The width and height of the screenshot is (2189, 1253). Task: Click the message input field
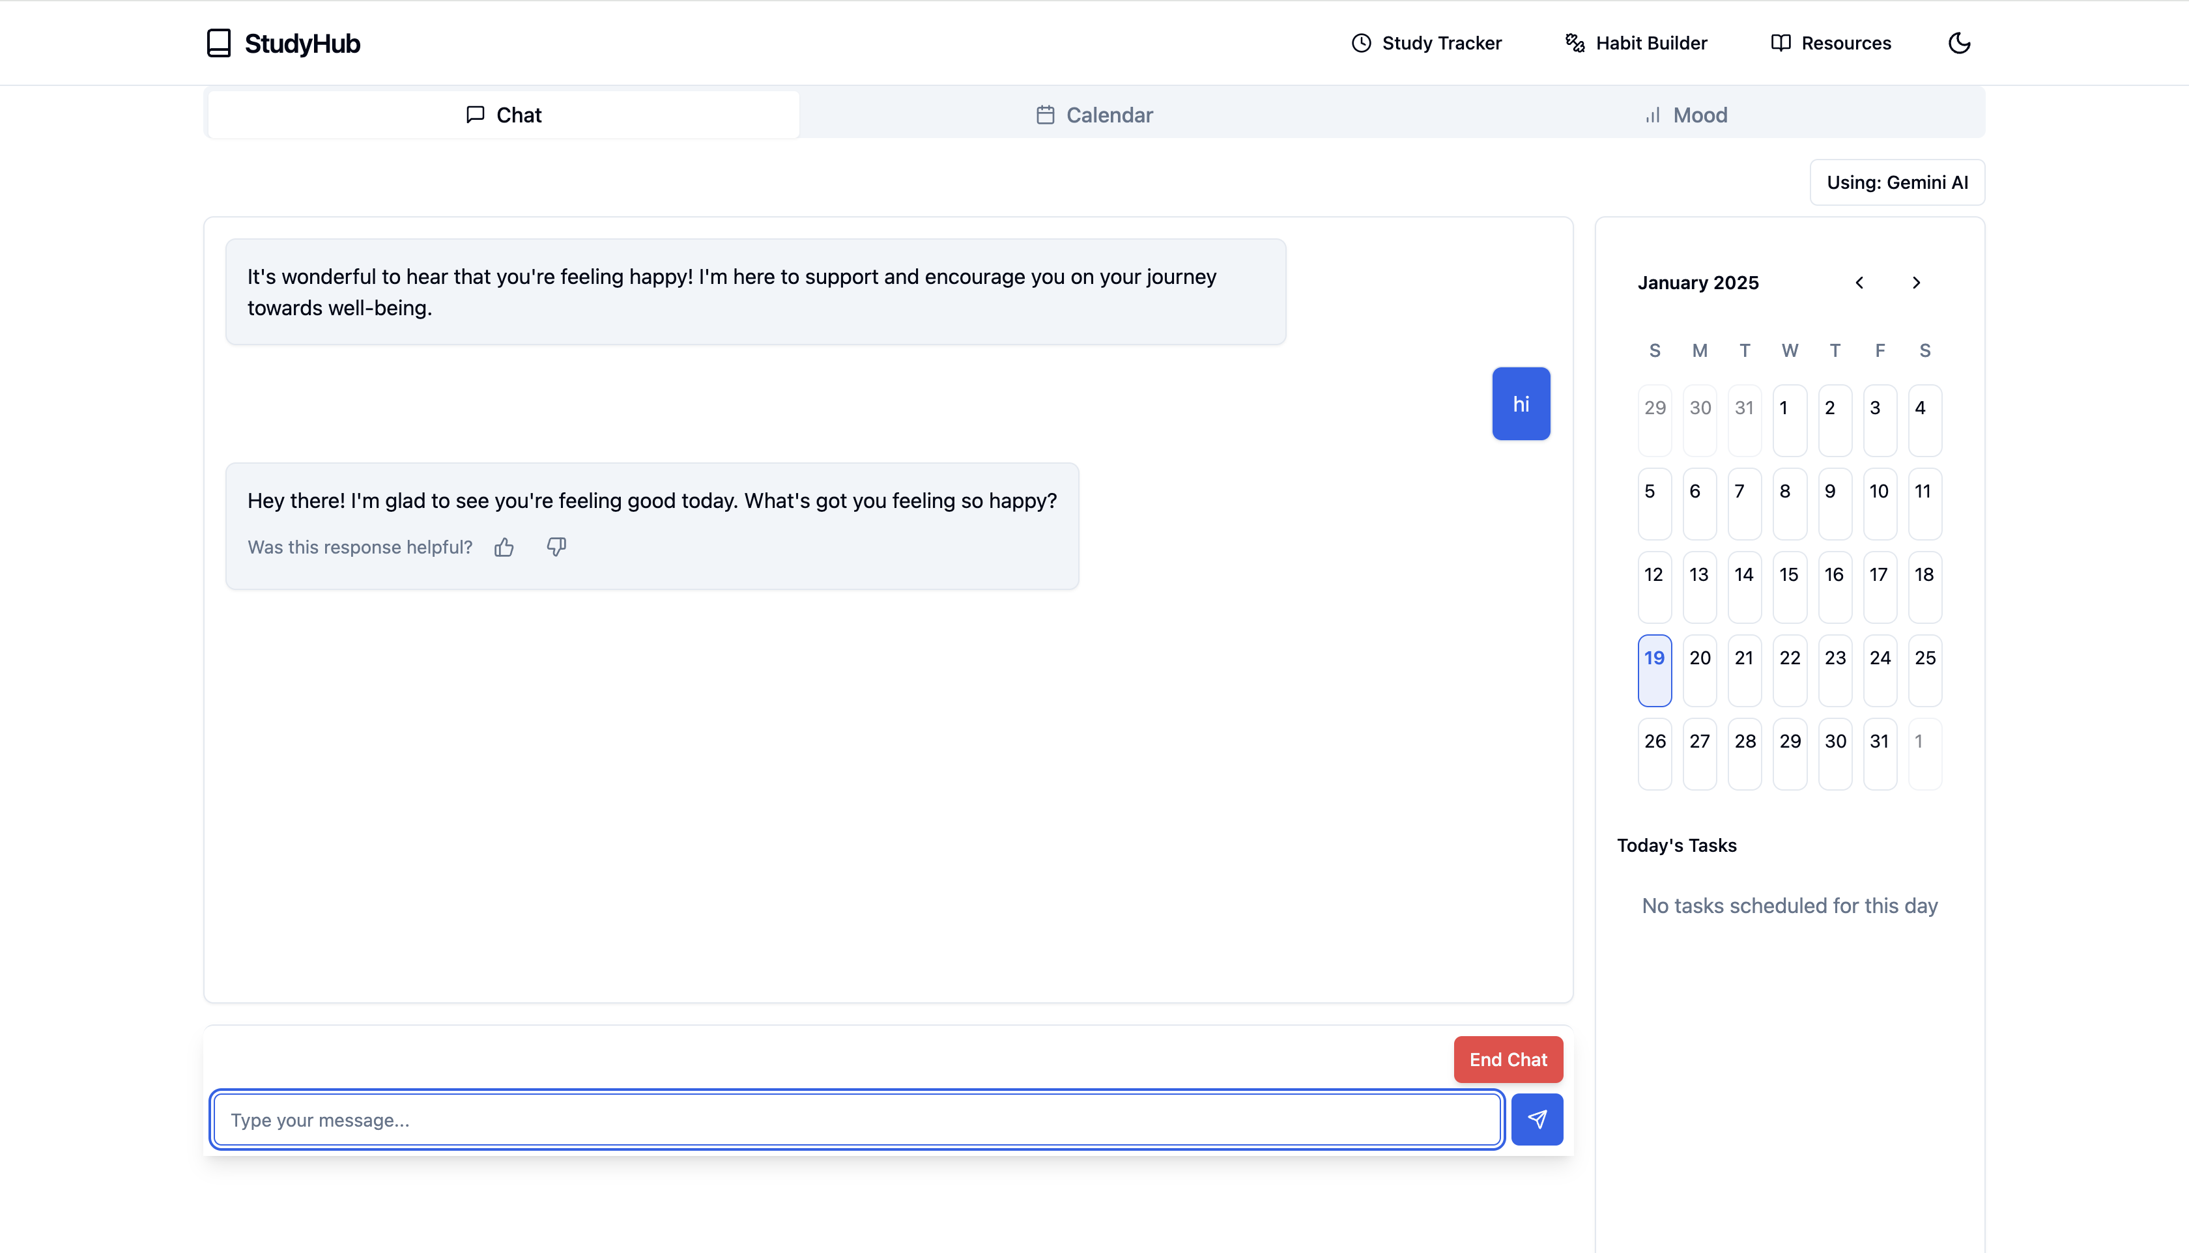pos(857,1119)
